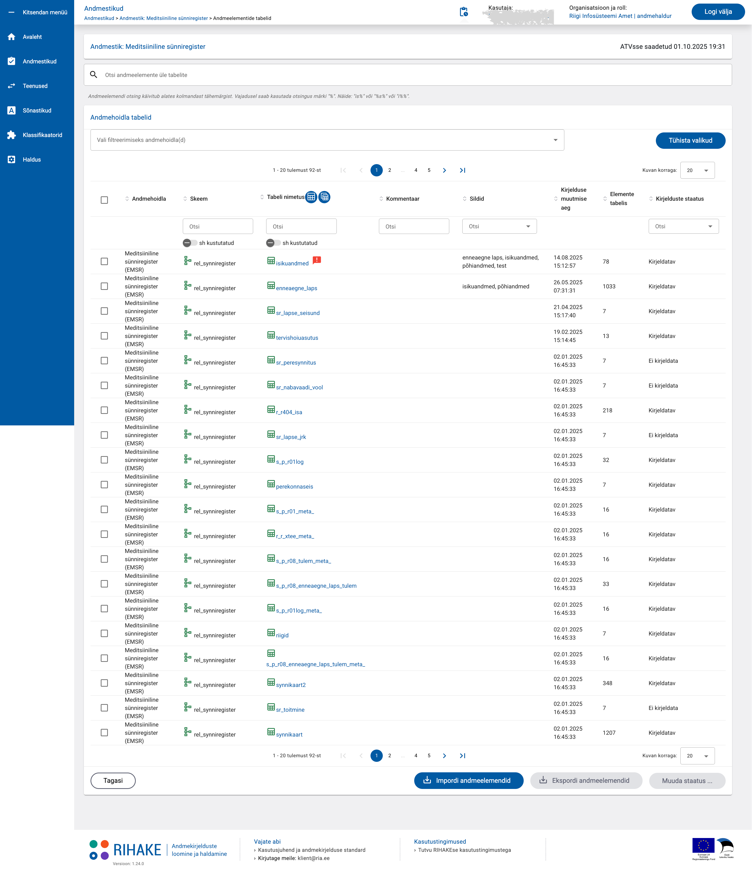Screen dimensions: 752x871
Task: Click the Otsi andmeelemente üle tabelite field
Action: 408,75
